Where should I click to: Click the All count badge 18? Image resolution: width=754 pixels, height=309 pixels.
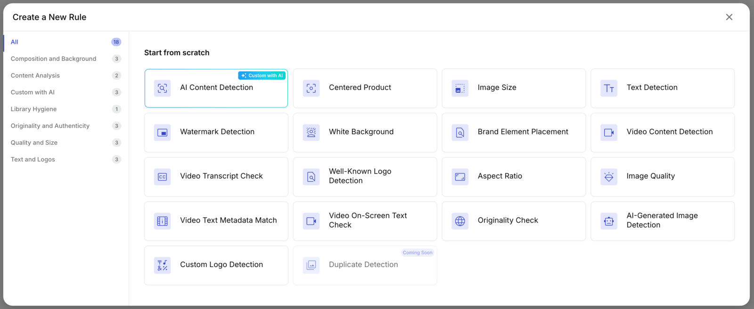click(116, 42)
